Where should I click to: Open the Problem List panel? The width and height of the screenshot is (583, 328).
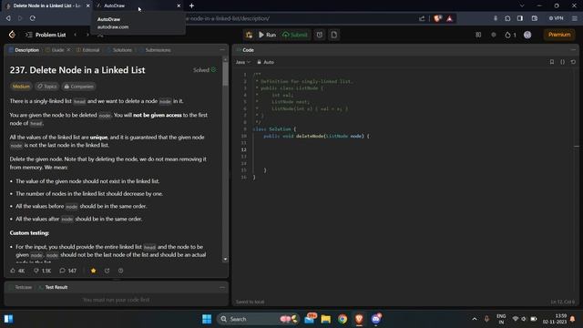[x=46, y=35]
